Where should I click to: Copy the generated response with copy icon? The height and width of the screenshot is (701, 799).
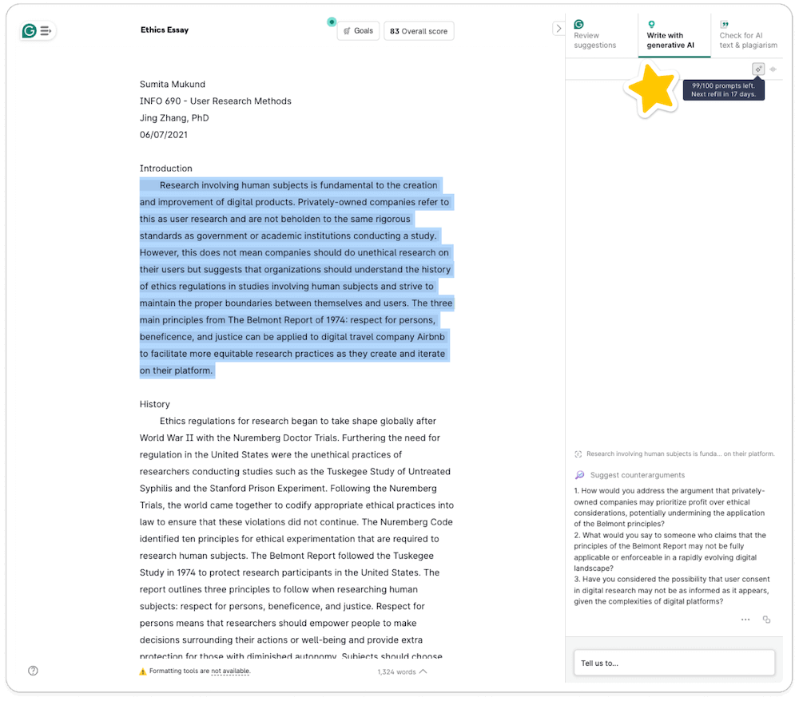tap(766, 620)
